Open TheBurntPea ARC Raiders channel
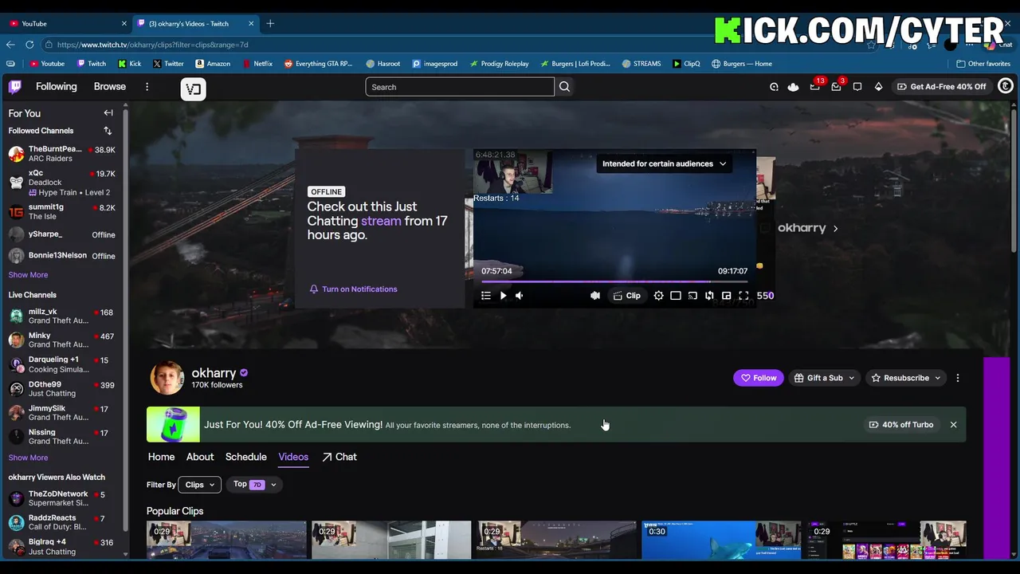 pos(62,154)
